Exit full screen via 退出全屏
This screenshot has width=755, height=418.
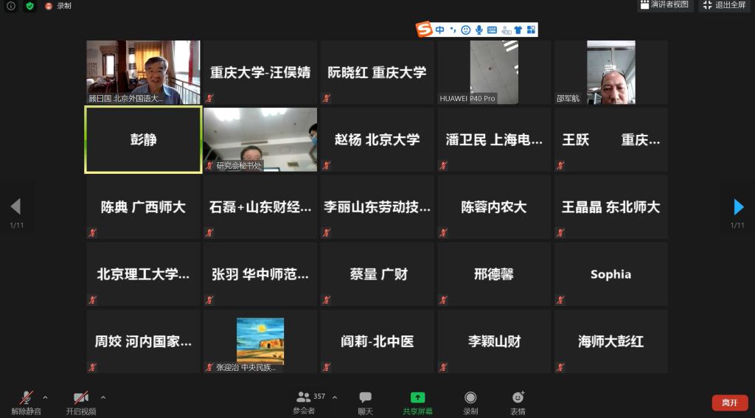725,5
